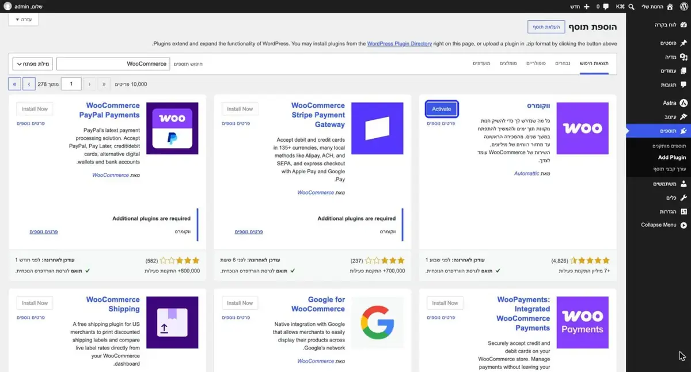Image resolution: width=691 pixels, height=372 pixels.
Task: Open the 'מילת מפתח' keyword search-type dropdown
Action: (32, 64)
